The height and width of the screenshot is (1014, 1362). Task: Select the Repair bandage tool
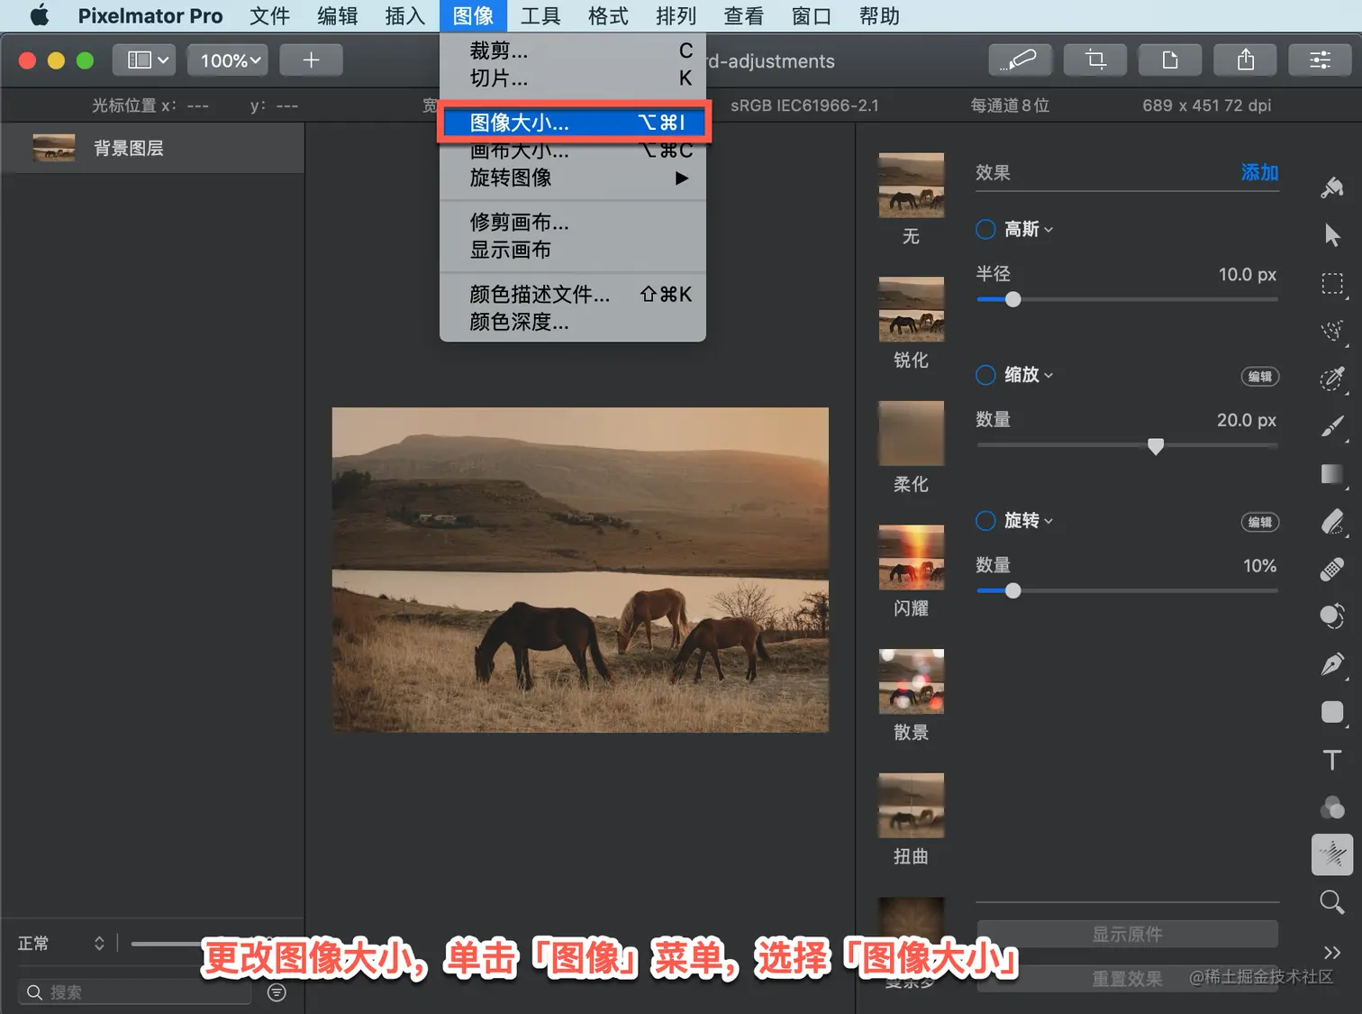[1332, 570]
